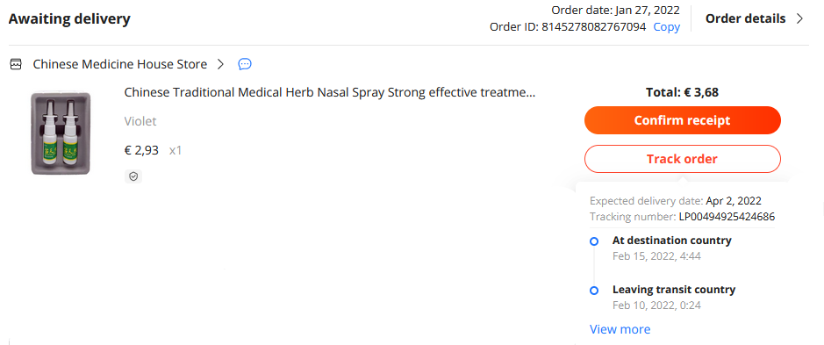The width and height of the screenshot is (824, 345).
Task: Copy the order ID
Action: (666, 27)
